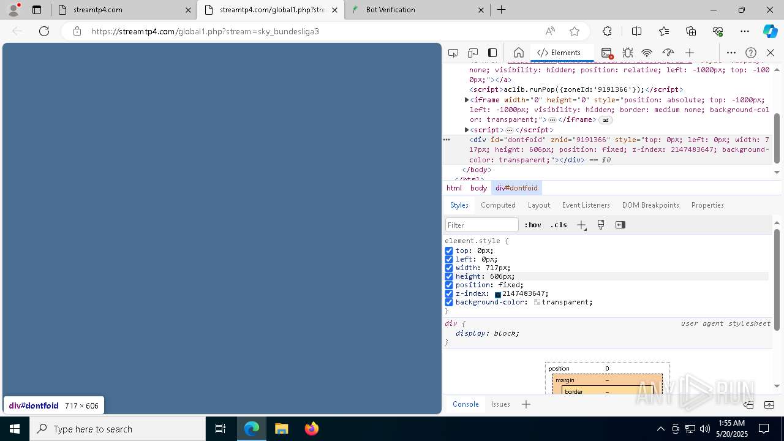Image resolution: width=784 pixels, height=441 pixels.
Task: Open the DOM Breakpoints tab
Action: tap(650, 205)
